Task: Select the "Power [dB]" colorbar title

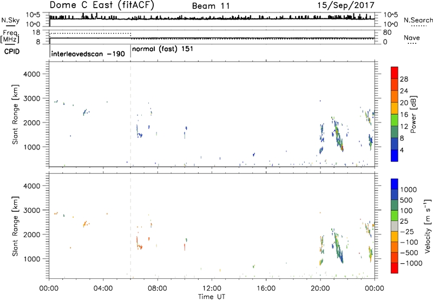Action: pyautogui.click(x=413, y=114)
